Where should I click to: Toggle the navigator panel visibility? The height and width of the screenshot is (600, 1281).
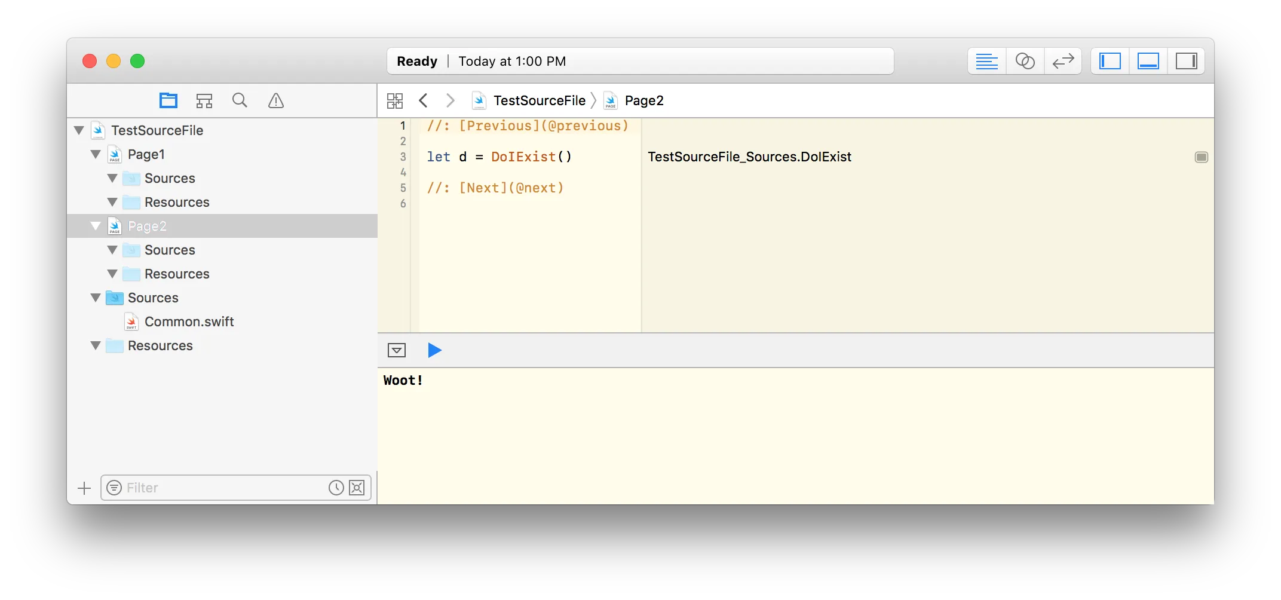(x=1110, y=61)
